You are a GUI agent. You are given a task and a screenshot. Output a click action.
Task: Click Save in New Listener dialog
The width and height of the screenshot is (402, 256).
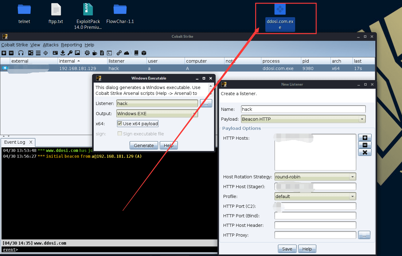tap(287, 249)
